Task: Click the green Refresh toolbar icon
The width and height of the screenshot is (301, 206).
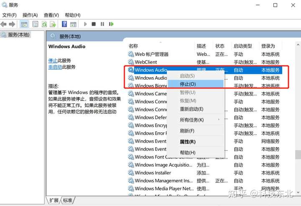Action: click(x=44, y=24)
